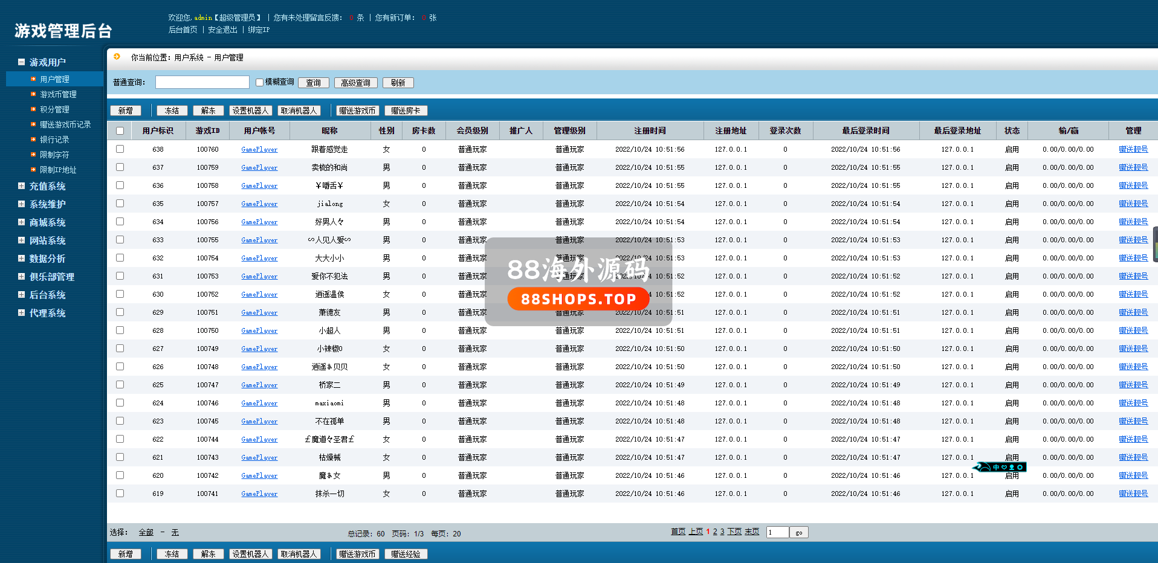Click the orange arrow icon beside 你当前位置
Screen dimensions: 1158x563
click(117, 57)
